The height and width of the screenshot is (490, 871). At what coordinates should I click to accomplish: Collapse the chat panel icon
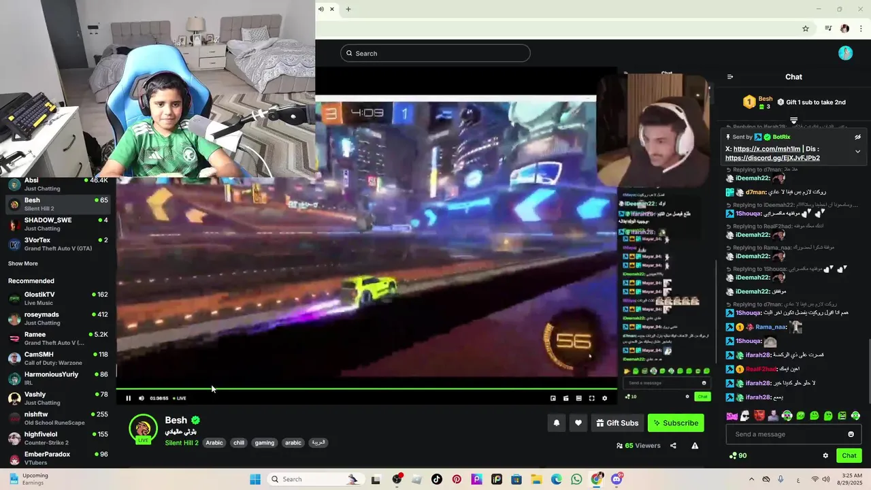pyautogui.click(x=730, y=77)
